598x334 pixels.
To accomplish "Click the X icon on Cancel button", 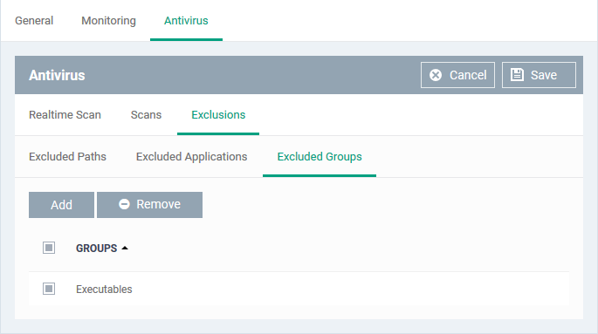I will [x=436, y=75].
